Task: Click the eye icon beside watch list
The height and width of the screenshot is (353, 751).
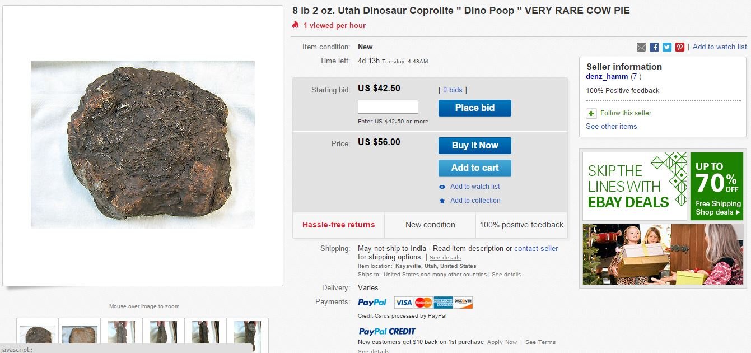Action: pyautogui.click(x=442, y=187)
